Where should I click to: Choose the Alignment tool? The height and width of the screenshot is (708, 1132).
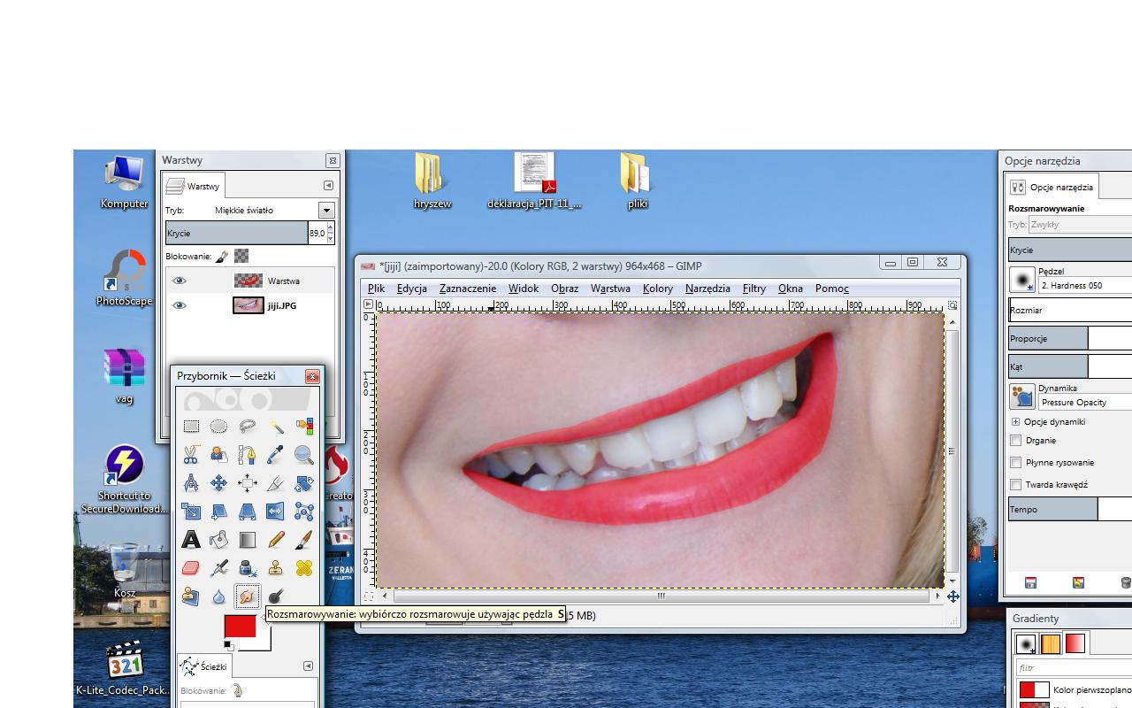pyautogui.click(x=248, y=483)
